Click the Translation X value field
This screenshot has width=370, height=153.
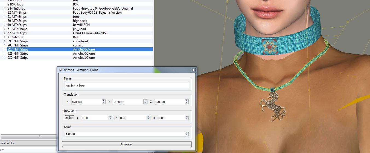click(x=86, y=102)
